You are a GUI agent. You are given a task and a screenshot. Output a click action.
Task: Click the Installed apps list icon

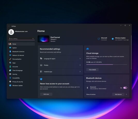tap(41, 72)
